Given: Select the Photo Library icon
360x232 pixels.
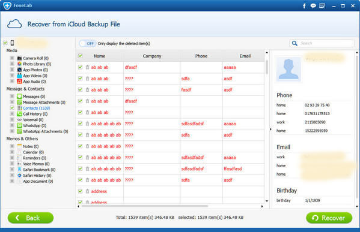Looking at the screenshot, I should click(x=19, y=64).
